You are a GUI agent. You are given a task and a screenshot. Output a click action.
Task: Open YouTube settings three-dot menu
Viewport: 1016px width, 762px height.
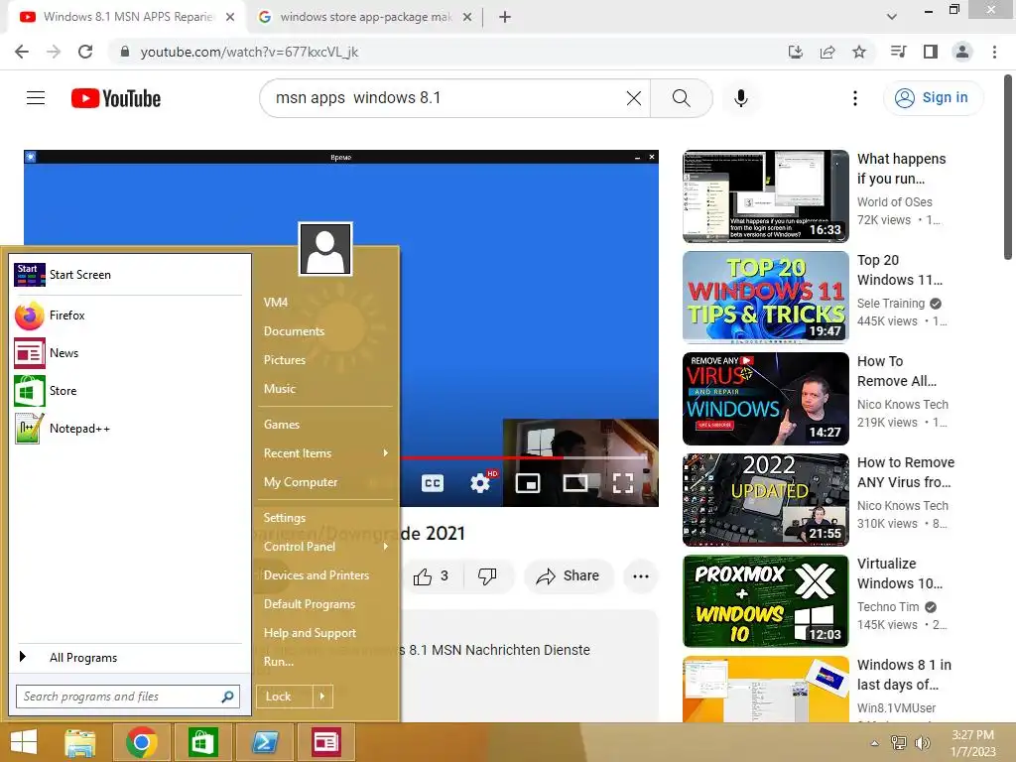coord(854,98)
